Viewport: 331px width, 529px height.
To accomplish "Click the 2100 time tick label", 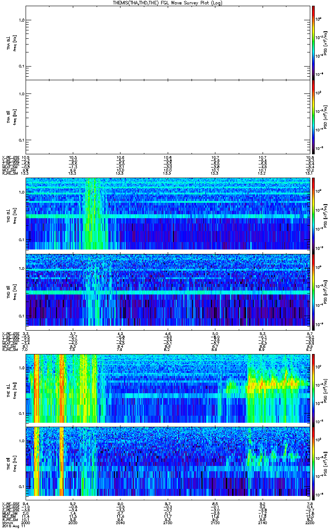I will coord(168,522).
